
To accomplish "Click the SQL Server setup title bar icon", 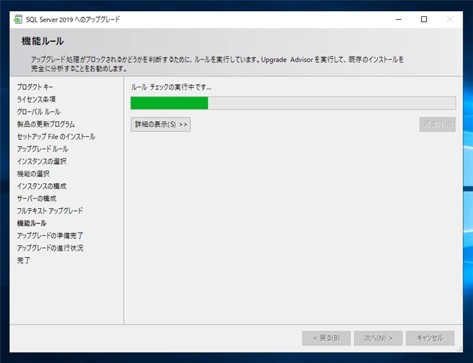I will click(x=18, y=19).
